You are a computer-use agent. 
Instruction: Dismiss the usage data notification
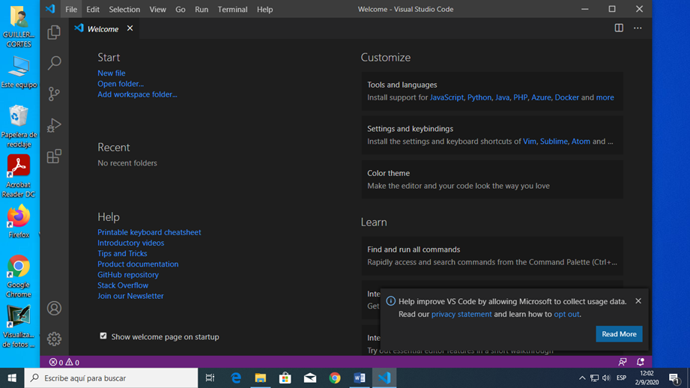tap(638, 301)
